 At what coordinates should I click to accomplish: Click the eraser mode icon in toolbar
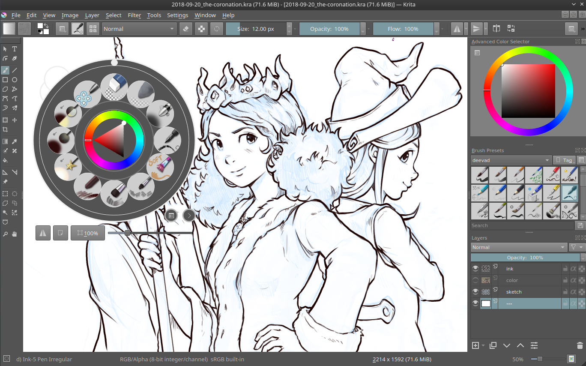point(185,29)
